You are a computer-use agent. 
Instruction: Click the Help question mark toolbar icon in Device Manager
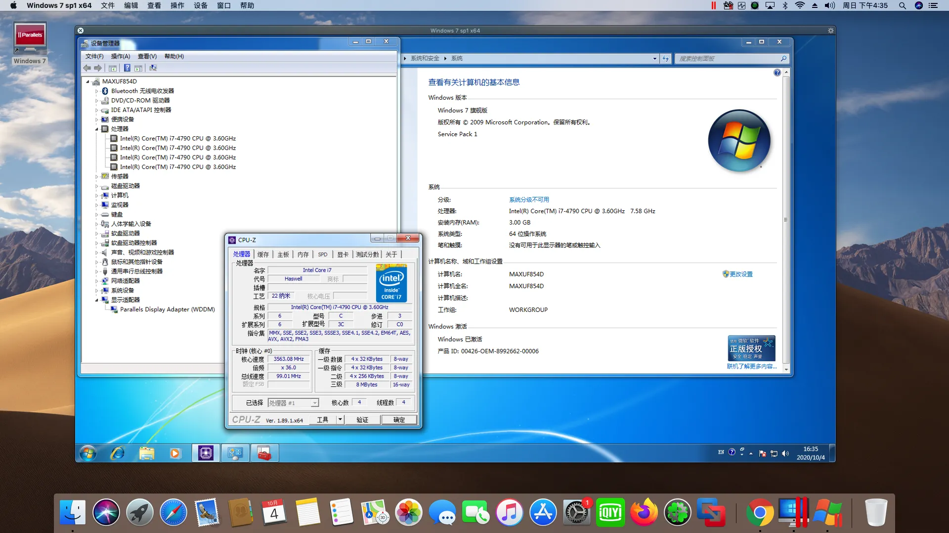127,68
